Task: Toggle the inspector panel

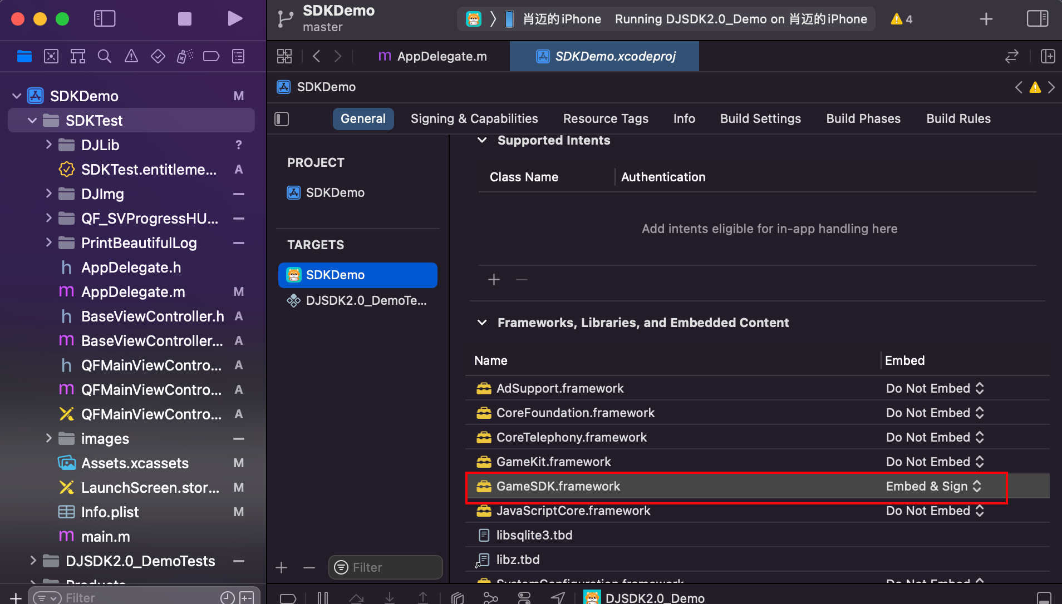Action: (1038, 19)
